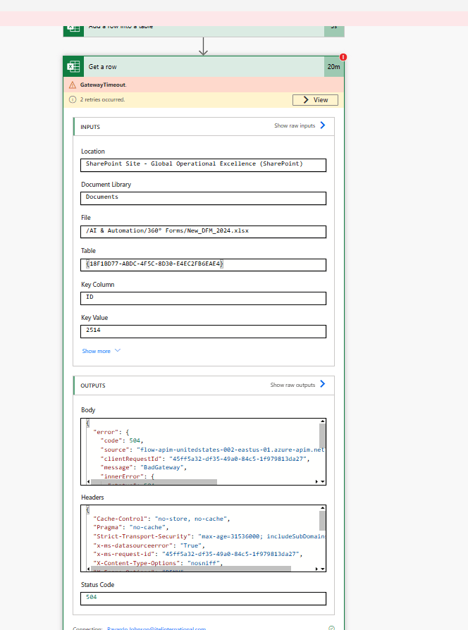This screenshot has width=468, height=630.
Task: Click the green connection check icon
Action: click(331, 628)
